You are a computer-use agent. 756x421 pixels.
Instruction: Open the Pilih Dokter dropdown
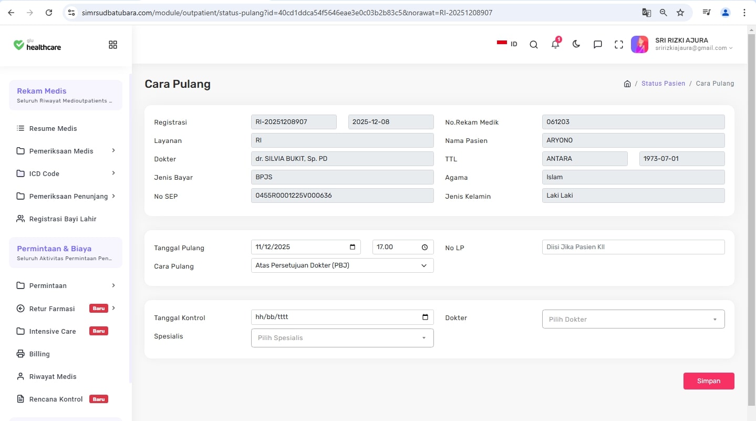(x=633, y=319)
